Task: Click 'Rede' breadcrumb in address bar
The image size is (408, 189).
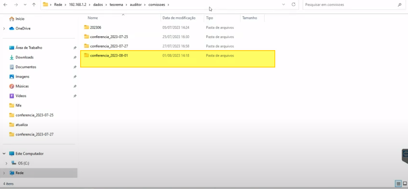Action: tap(58, 5)
